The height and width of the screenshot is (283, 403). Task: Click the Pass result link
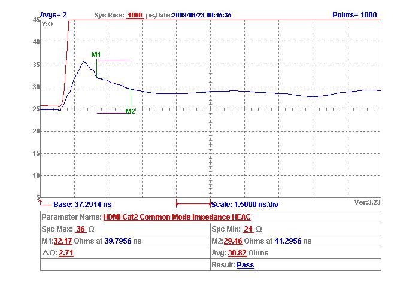(x=246, y=264)
